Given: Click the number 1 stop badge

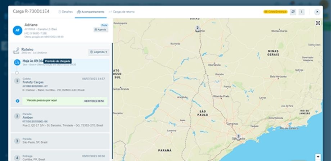Looking at the screenshot, I should coord(17,81).
